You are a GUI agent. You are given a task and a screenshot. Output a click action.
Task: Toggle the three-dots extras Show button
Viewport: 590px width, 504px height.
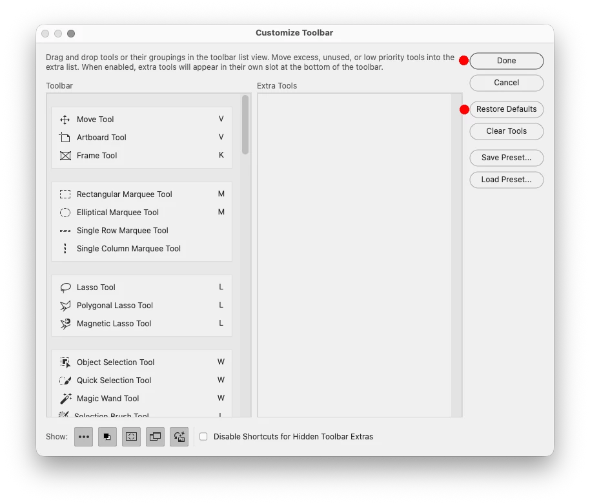(x=83, y=437)
